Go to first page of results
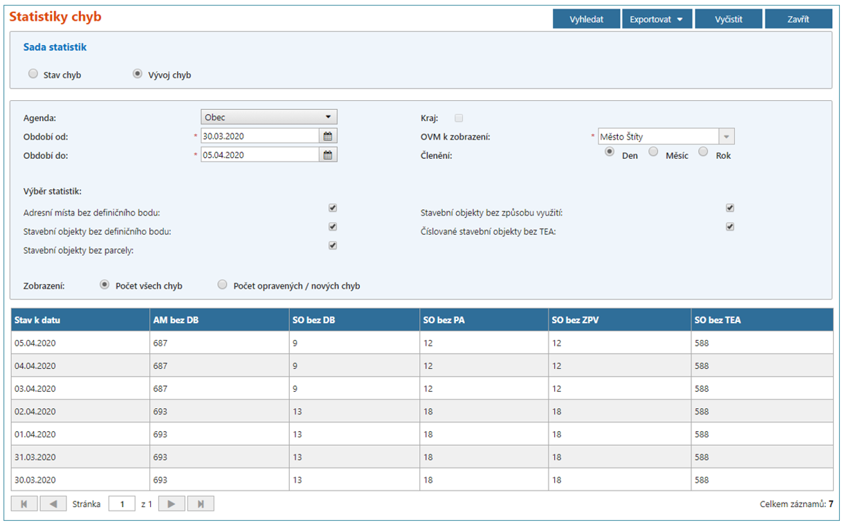The image size is (842, 523). tap(24, 504)
